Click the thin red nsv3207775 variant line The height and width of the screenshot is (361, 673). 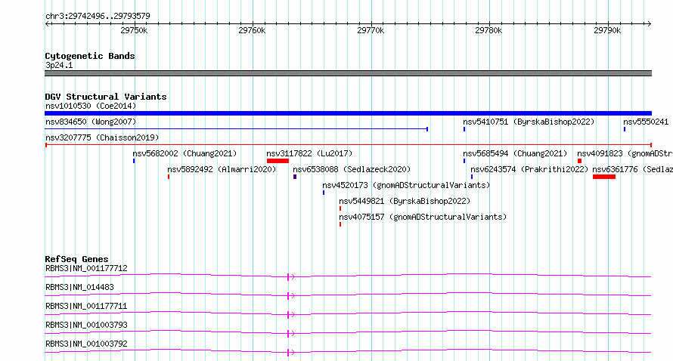[348, 145]
